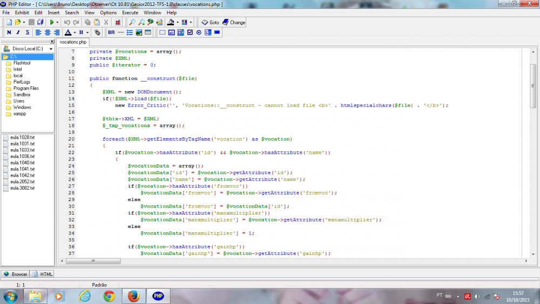Select file eula.1028.txt in list
The height and width of the screenshot is (304, 540).
pyautogui.click(x=22, y=137)
